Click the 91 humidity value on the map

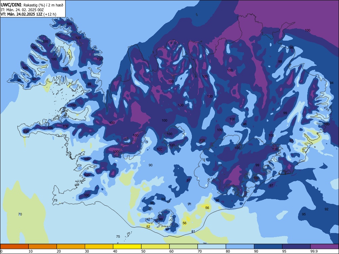point(190,204)
